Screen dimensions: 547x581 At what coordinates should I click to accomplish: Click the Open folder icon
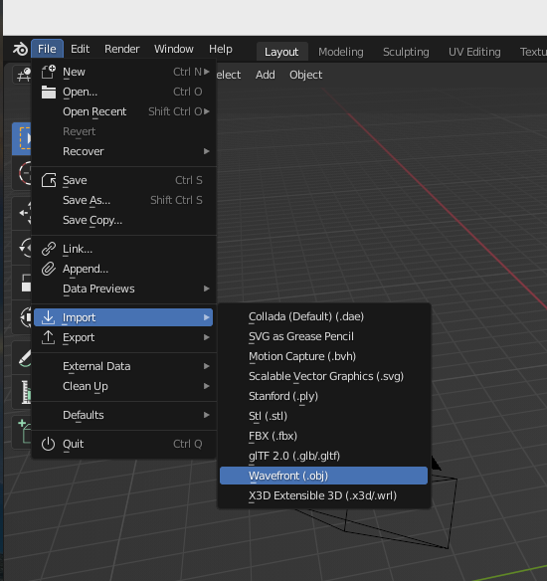click(x=48, y=92)
